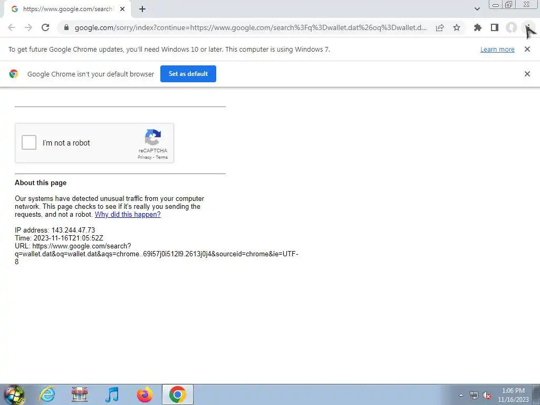Open the music note app on taskbar

tap(112, 394)
